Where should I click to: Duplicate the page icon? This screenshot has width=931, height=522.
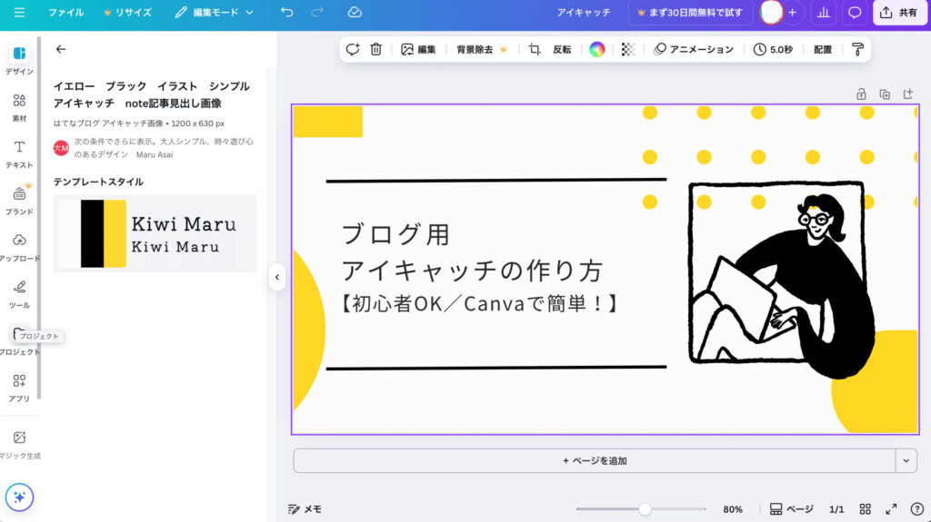click(885, 94)
